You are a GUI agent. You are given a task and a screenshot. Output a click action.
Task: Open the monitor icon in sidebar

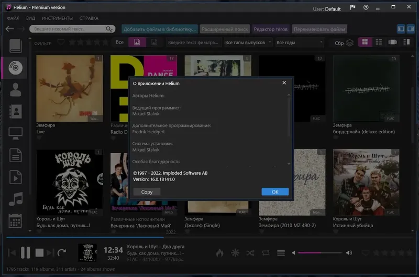(15, 133)
